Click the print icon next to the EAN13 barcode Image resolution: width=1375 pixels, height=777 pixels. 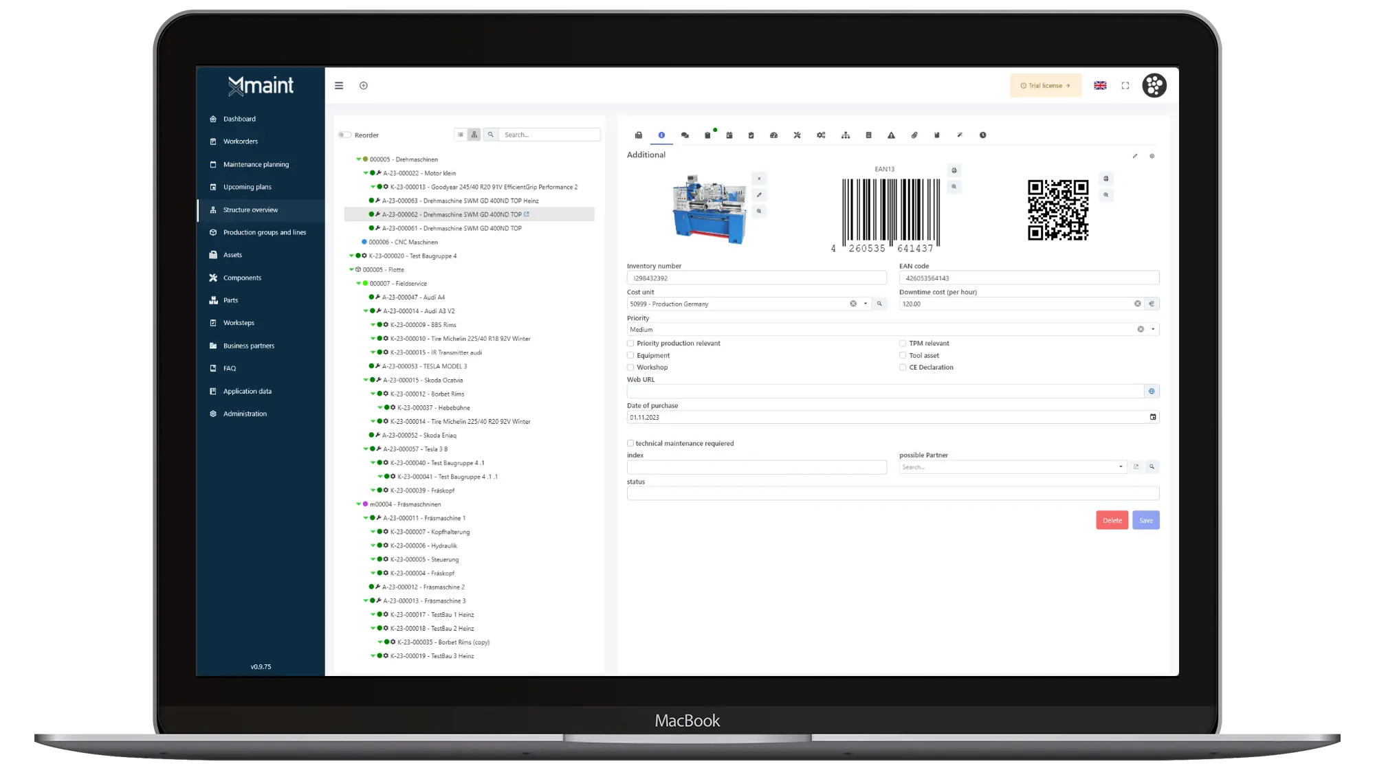(x=954, y=170)
